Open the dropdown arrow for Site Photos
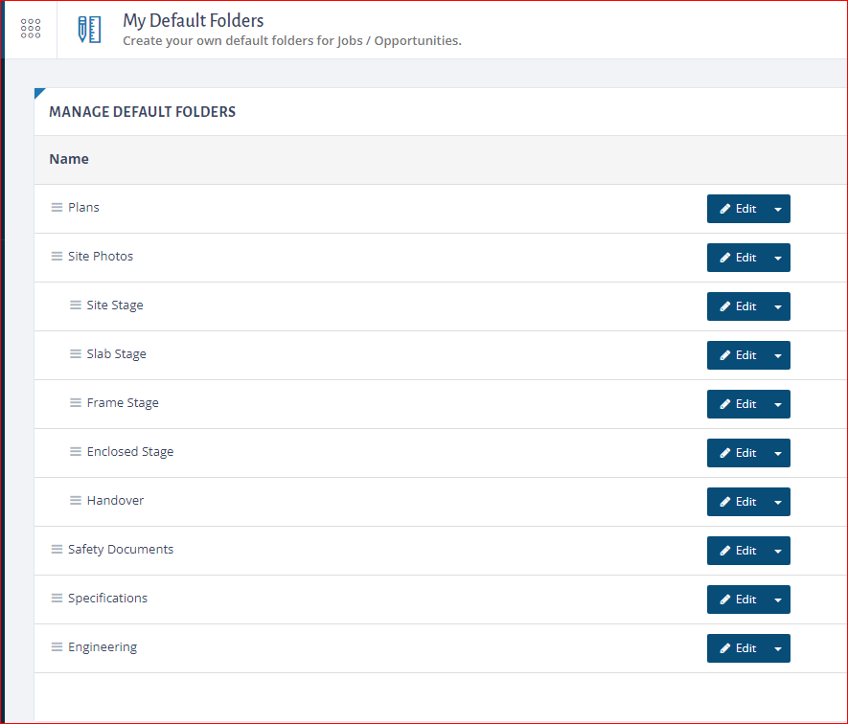The width and height of the screenshot is (848, 724). 778,258
